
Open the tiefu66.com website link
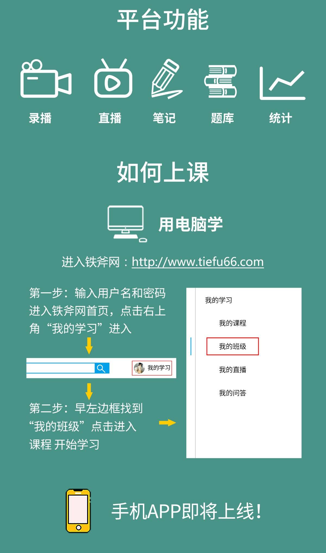point(198,262)
